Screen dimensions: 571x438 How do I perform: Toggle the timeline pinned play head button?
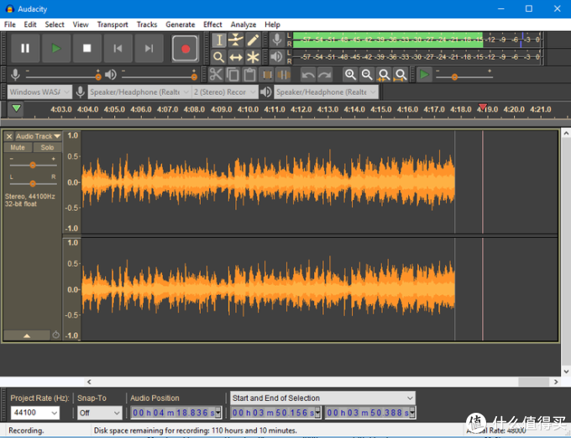point(17,108)
